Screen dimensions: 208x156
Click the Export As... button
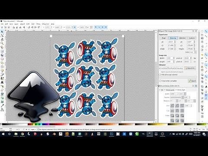[x=190, y=68]
